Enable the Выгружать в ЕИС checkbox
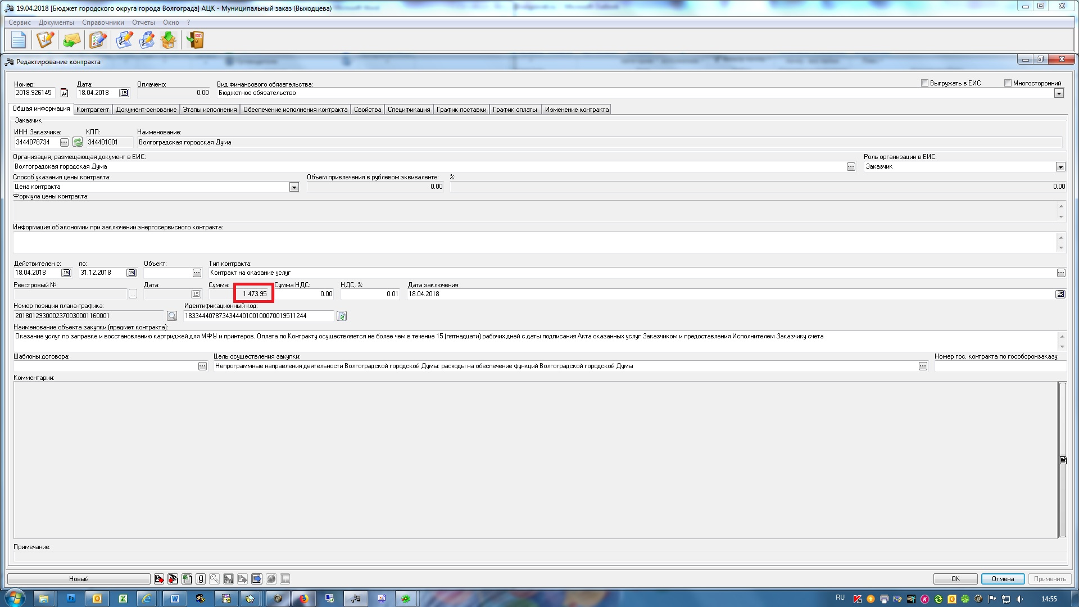 [924, 83]
